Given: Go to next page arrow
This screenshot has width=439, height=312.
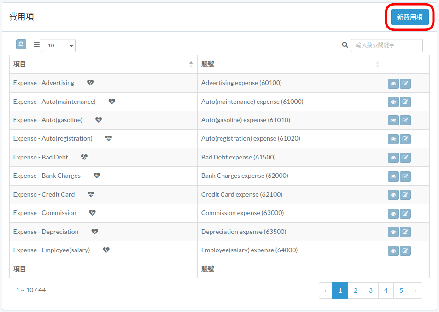Looking at the screenshot, I should (416, 290).
